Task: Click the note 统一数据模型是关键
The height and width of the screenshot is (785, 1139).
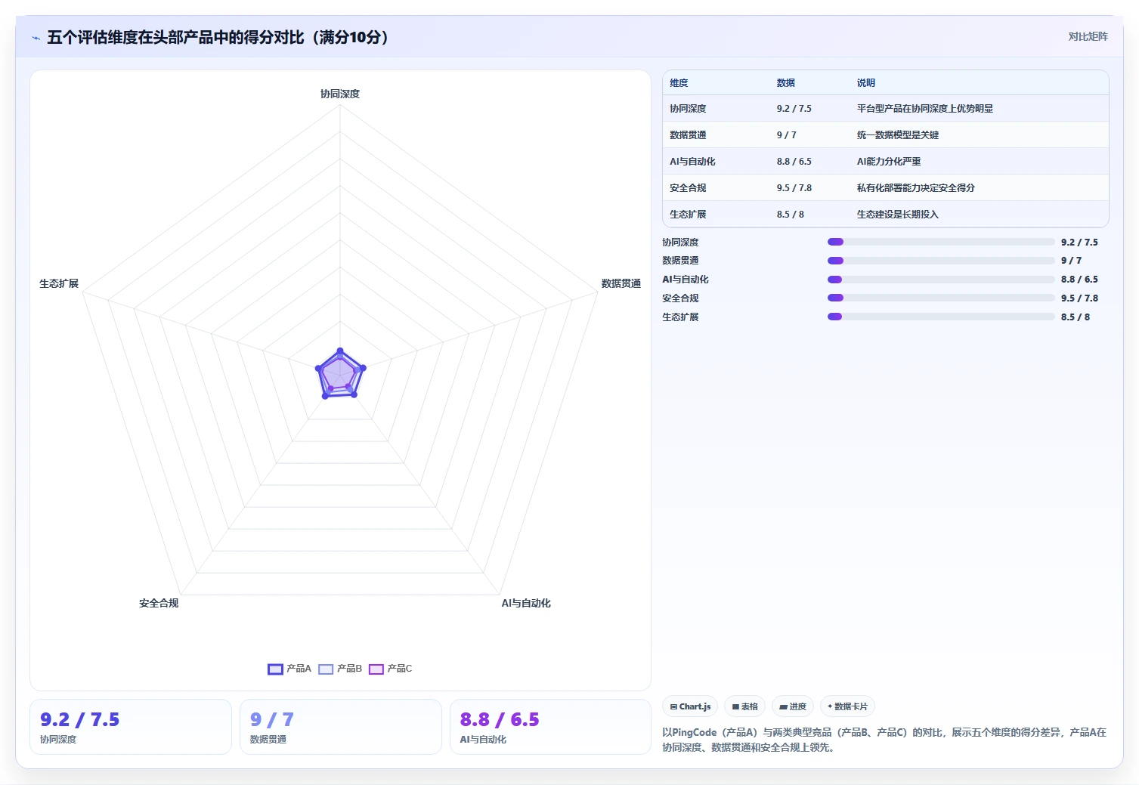Action: pyautogui.click(x=898, y=135)
